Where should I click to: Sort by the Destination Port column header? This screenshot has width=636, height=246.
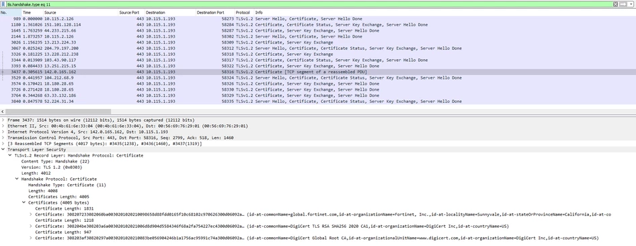coord(215,13)
